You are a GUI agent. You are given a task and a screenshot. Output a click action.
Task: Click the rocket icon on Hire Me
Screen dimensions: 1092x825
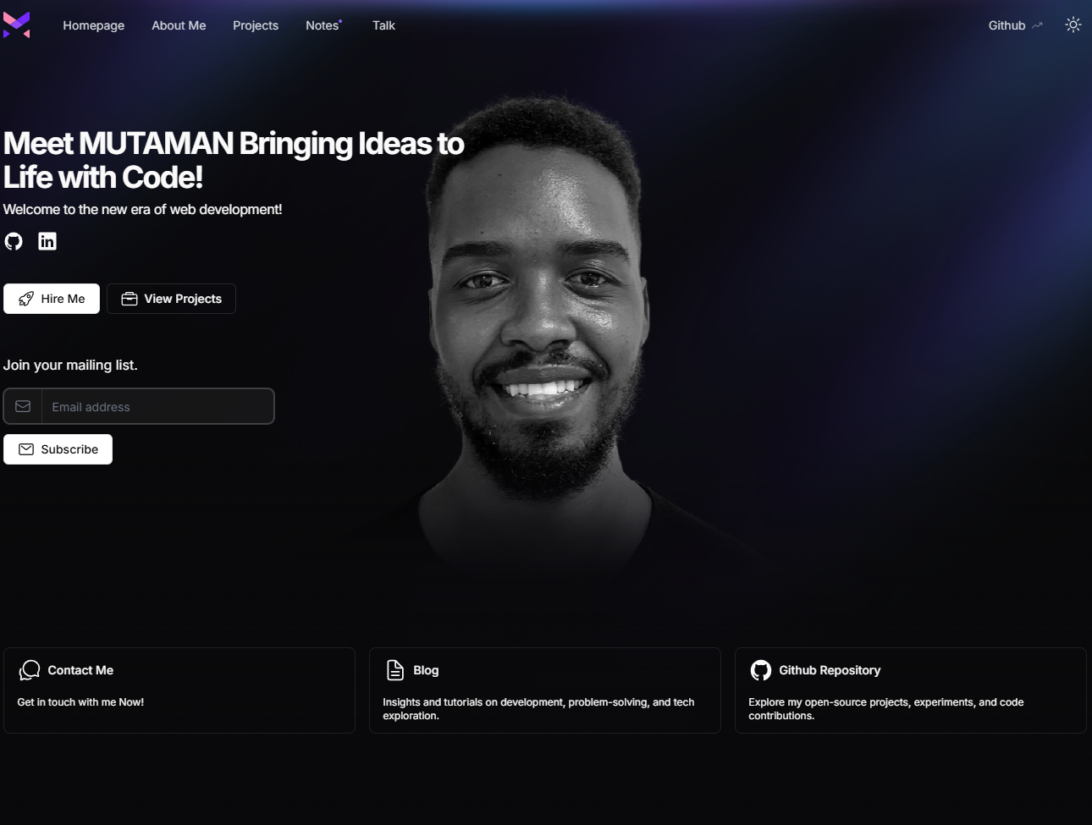[26, 299]
